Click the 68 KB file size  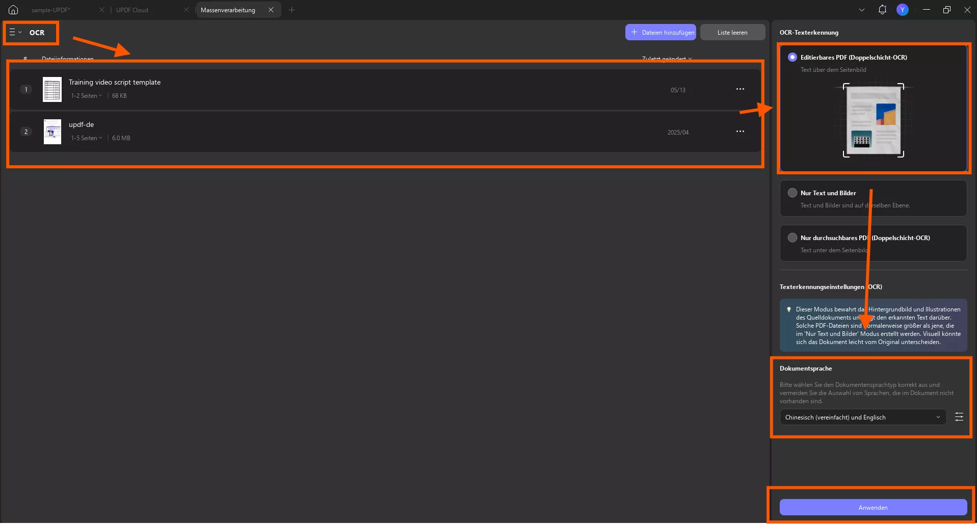pyautogui.click(x=119, y=96)
